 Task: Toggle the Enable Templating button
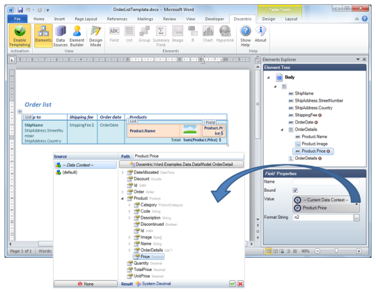click(x=20, y=36)
